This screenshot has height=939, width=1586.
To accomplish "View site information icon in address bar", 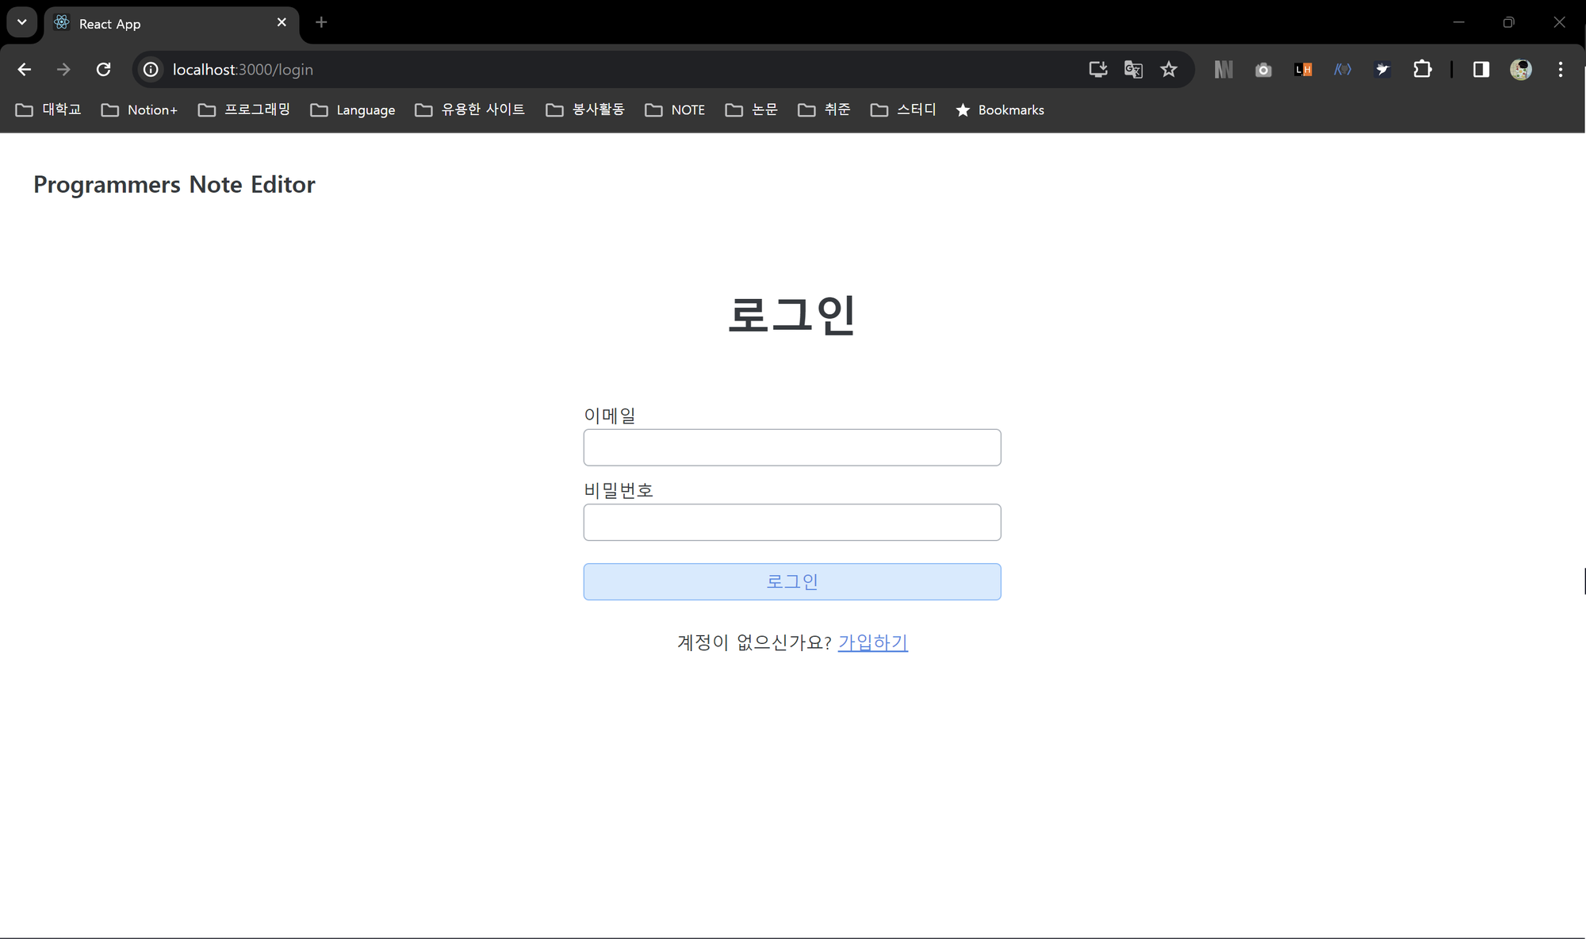I will coord(151,70).
